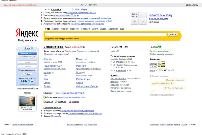Open the photo of the day thumbnail
Viewport: 202px width, 135px height.
click(27, 101)
